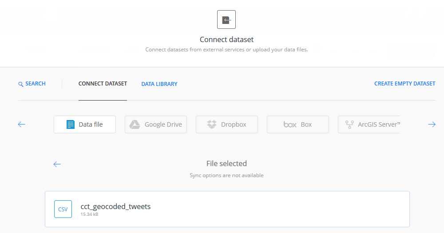This screenshot has height=233, width=444.
Task: Click the Google Drive triangle icon
Action: [135, 124]
